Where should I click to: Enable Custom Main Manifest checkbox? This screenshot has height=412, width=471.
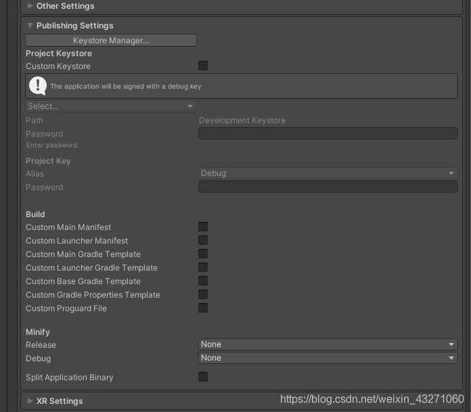pos(203,227)
